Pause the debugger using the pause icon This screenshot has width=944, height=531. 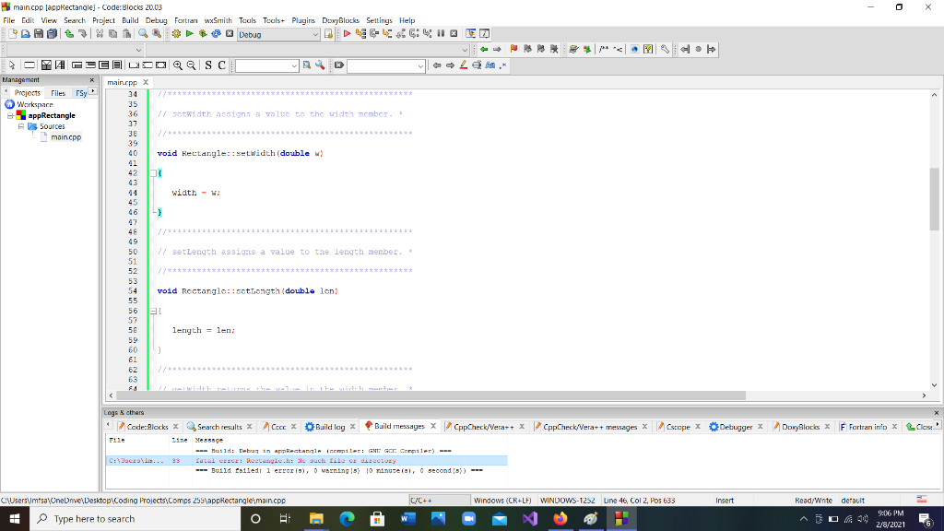(x=441, y=33)
